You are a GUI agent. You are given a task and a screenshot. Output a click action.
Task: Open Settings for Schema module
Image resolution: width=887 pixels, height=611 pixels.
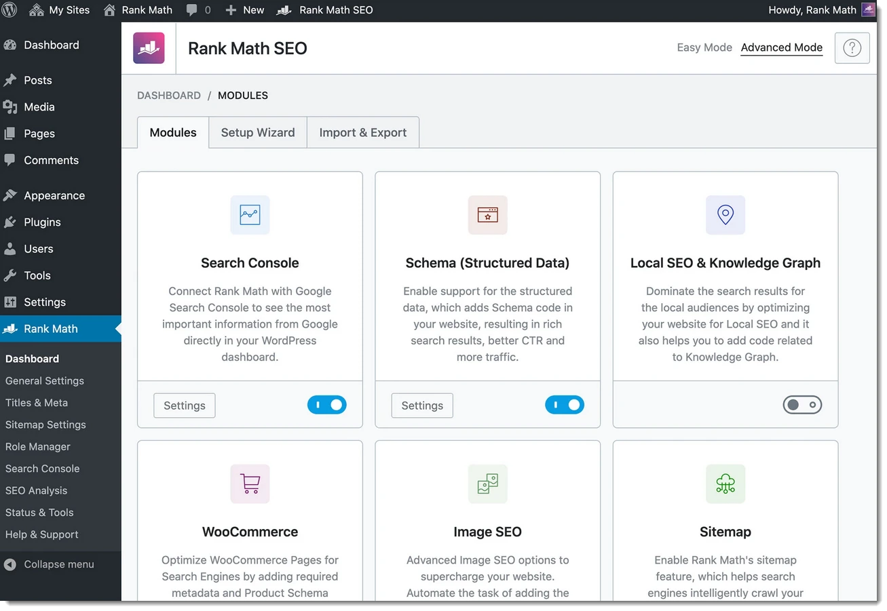click(422, 406)
